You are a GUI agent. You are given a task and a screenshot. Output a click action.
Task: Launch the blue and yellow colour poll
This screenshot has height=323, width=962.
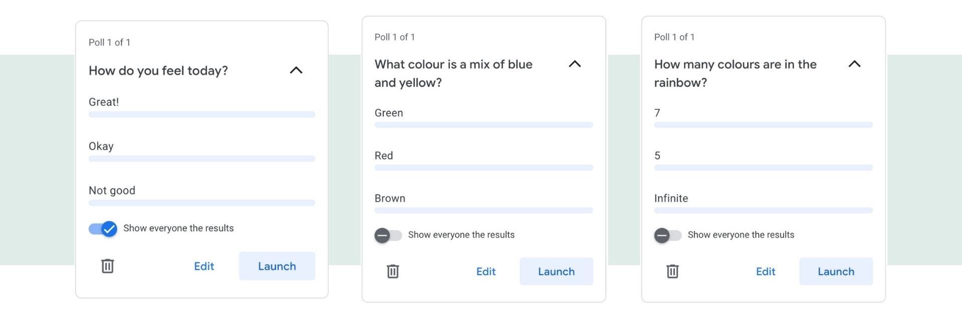(x=556, y=271)
